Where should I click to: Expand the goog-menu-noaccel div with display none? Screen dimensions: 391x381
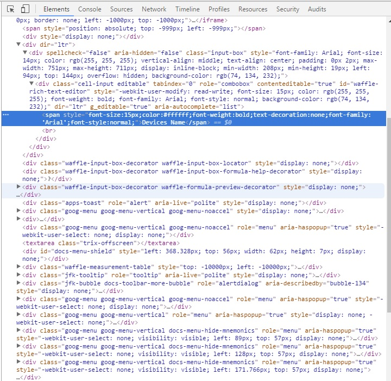18,210
